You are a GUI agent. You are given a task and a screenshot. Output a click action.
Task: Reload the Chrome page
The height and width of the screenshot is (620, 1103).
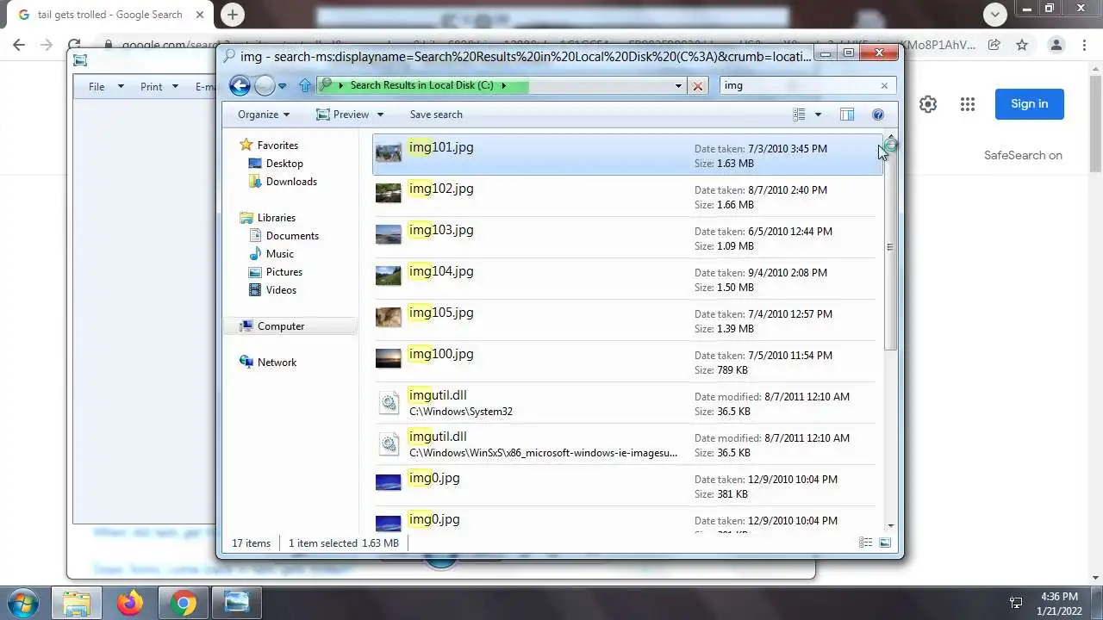point(74,45)
